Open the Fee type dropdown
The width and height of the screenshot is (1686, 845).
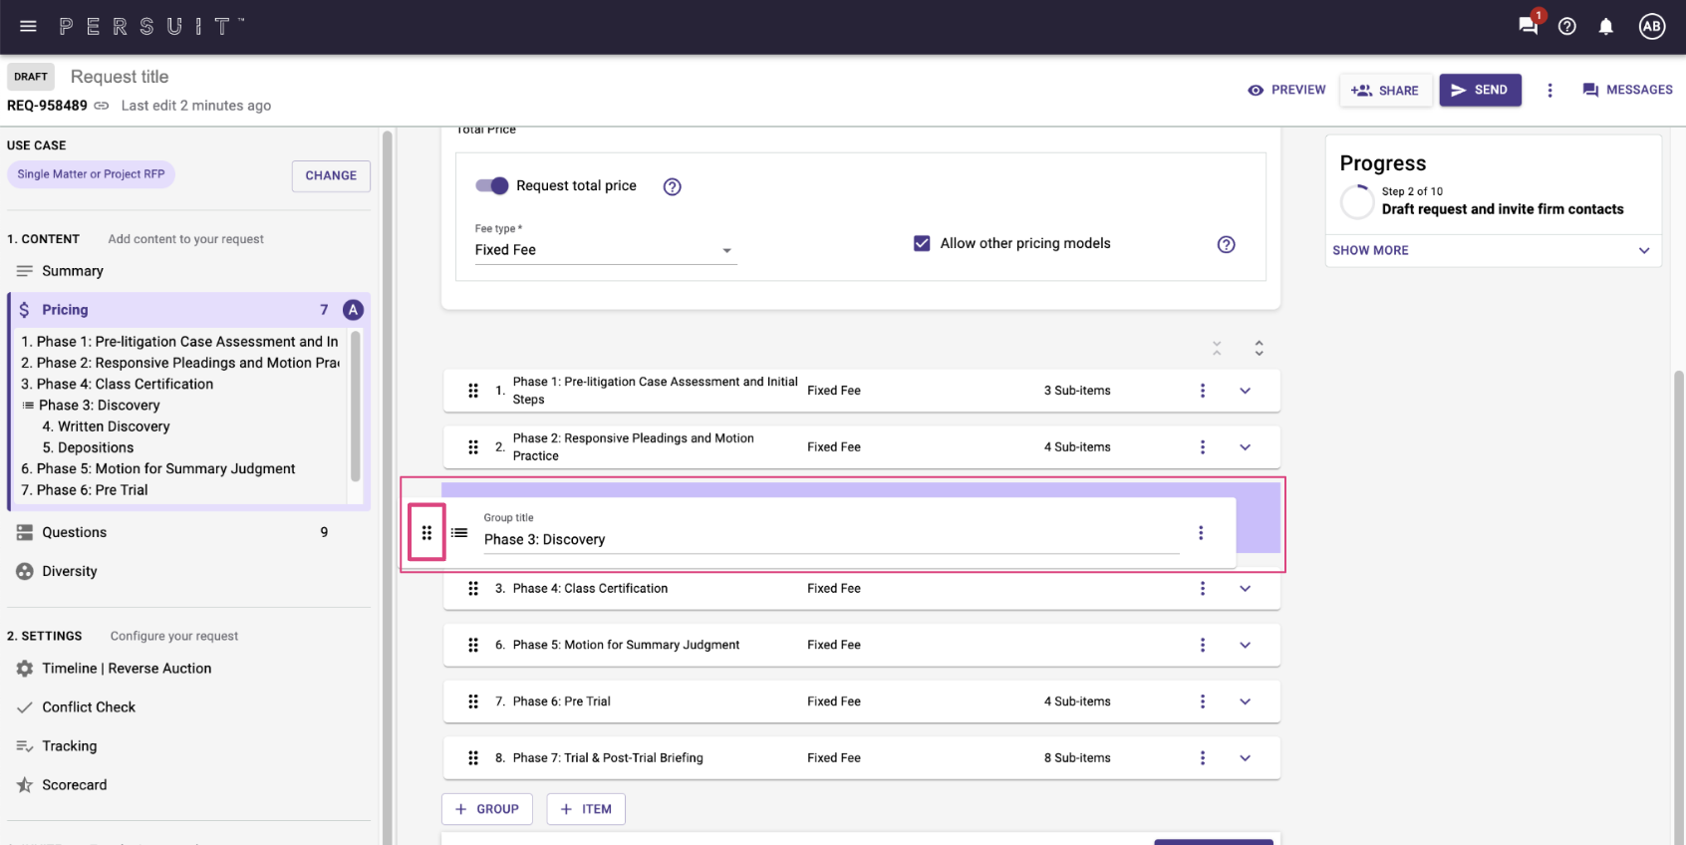click(606, 250)
